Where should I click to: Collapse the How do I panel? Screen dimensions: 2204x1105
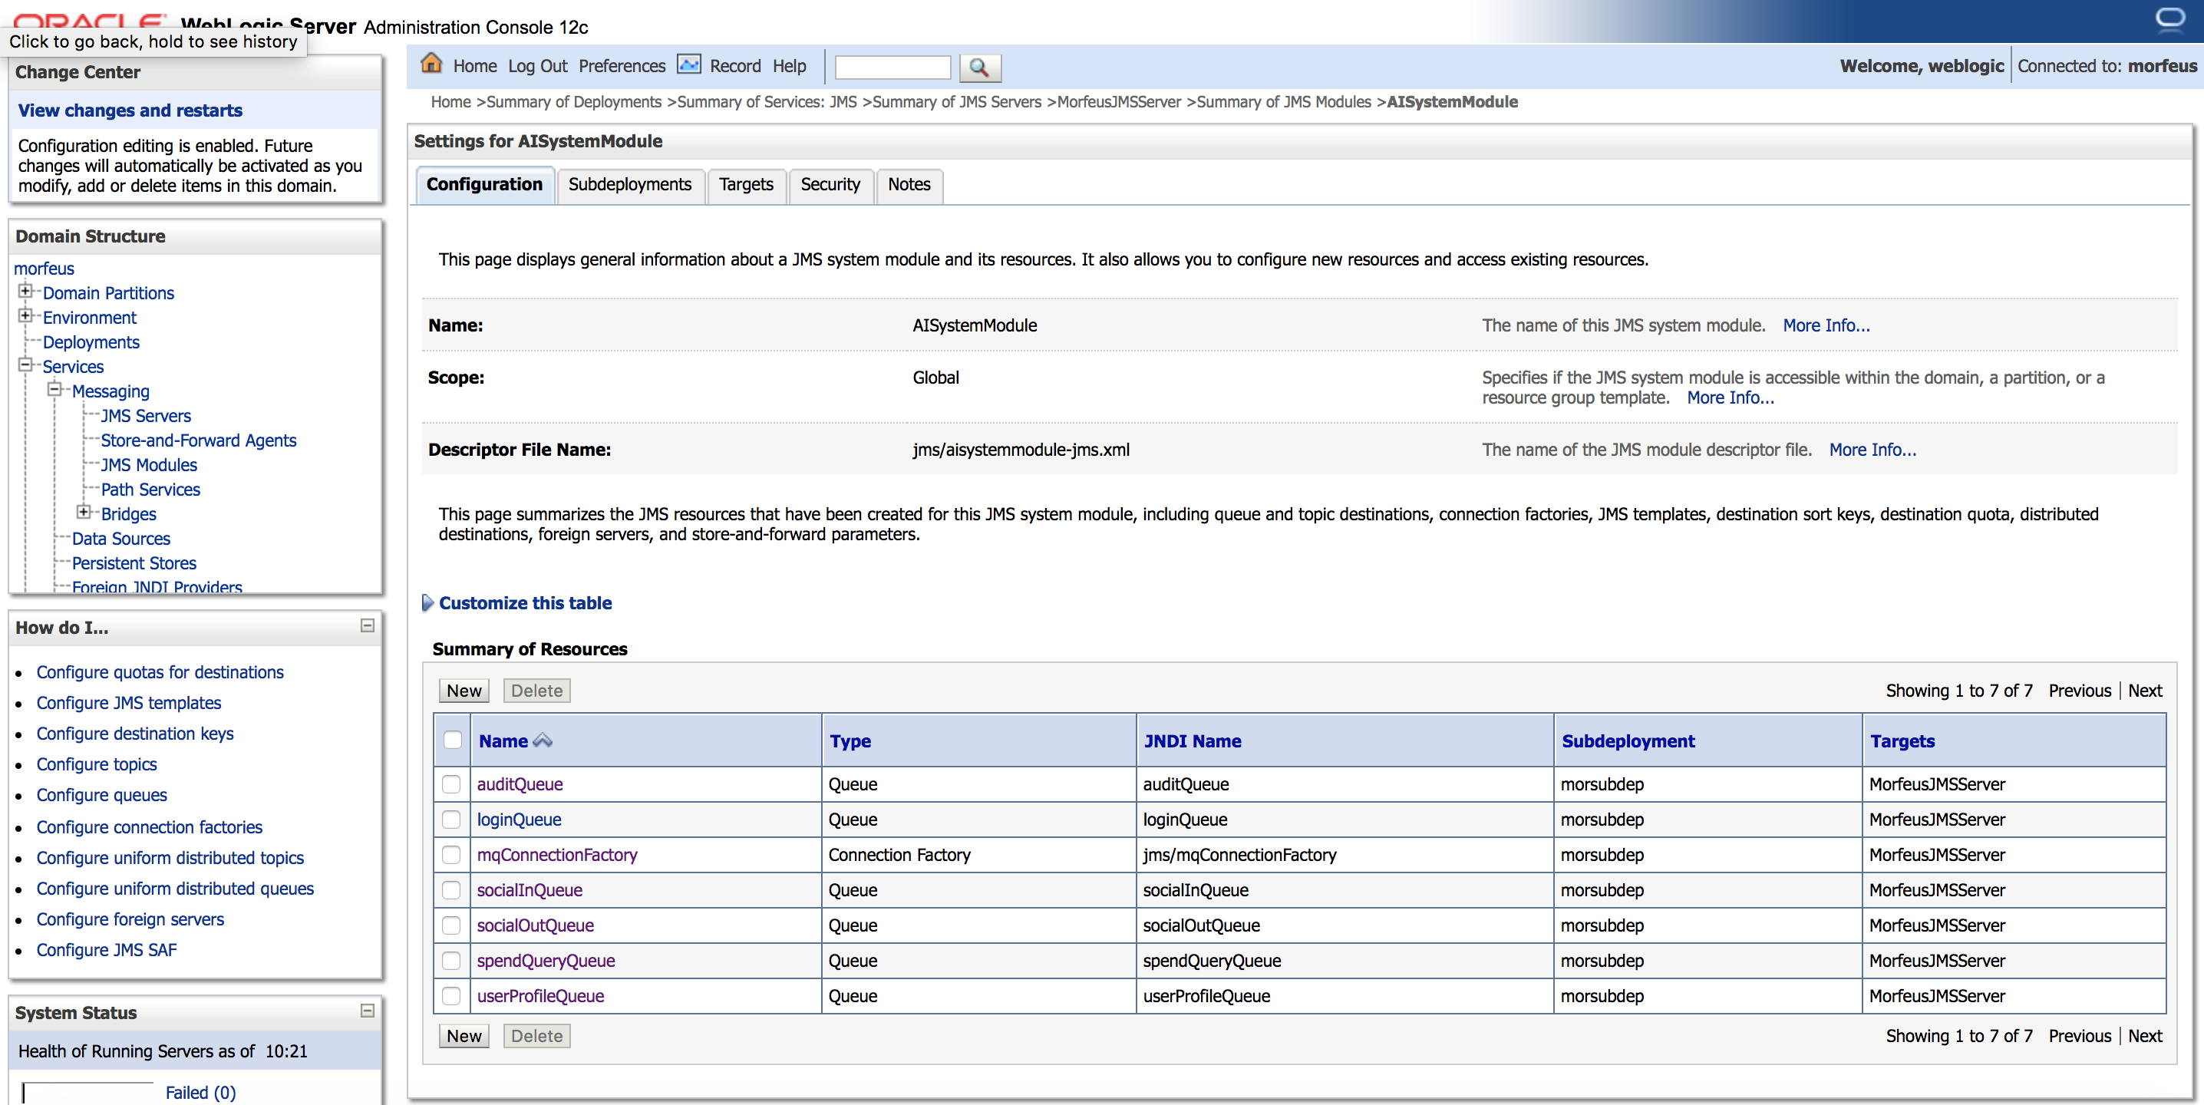tap(368, 625)
